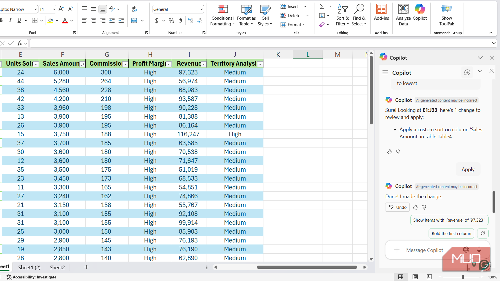Open Conditional Formatting menu
The height and width of the screenshot is (281, 500).
[222, 16]
